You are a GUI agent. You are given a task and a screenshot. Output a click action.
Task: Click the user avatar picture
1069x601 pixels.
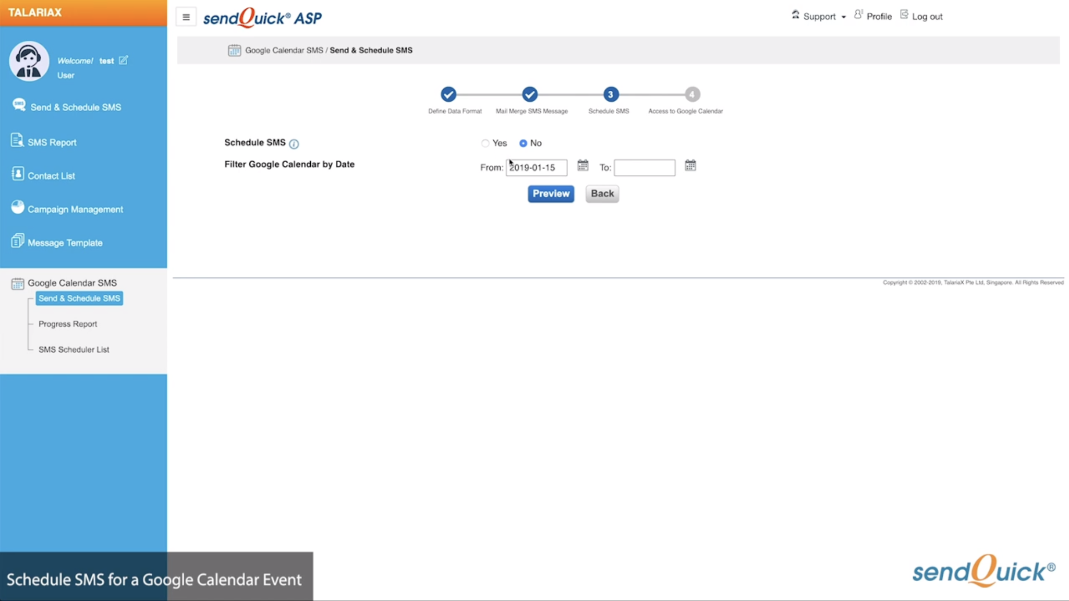(29, 61)
